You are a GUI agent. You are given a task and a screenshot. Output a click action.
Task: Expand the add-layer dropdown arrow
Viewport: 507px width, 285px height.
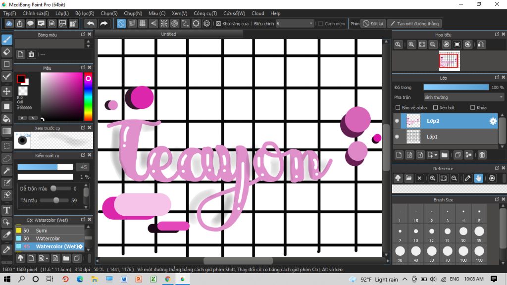pyautogui.click(x=436, y=155)
